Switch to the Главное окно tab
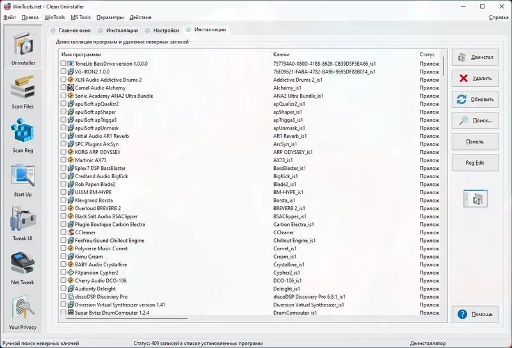 (71, 30)
